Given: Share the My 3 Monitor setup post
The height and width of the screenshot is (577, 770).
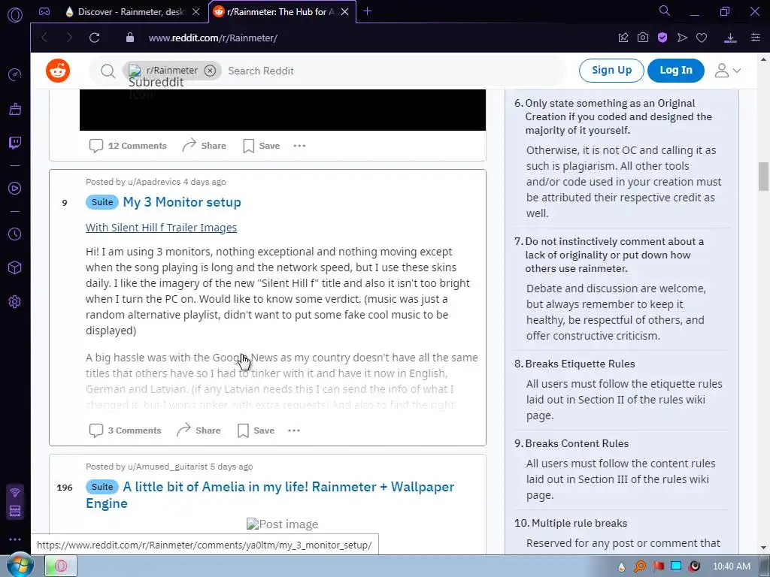Looking at the screenshot, I should coord(199,430).
